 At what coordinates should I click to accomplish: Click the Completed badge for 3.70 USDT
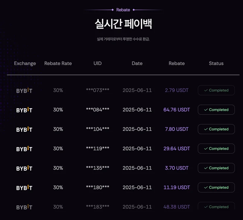pyautogui.click(x=216, y=168)
